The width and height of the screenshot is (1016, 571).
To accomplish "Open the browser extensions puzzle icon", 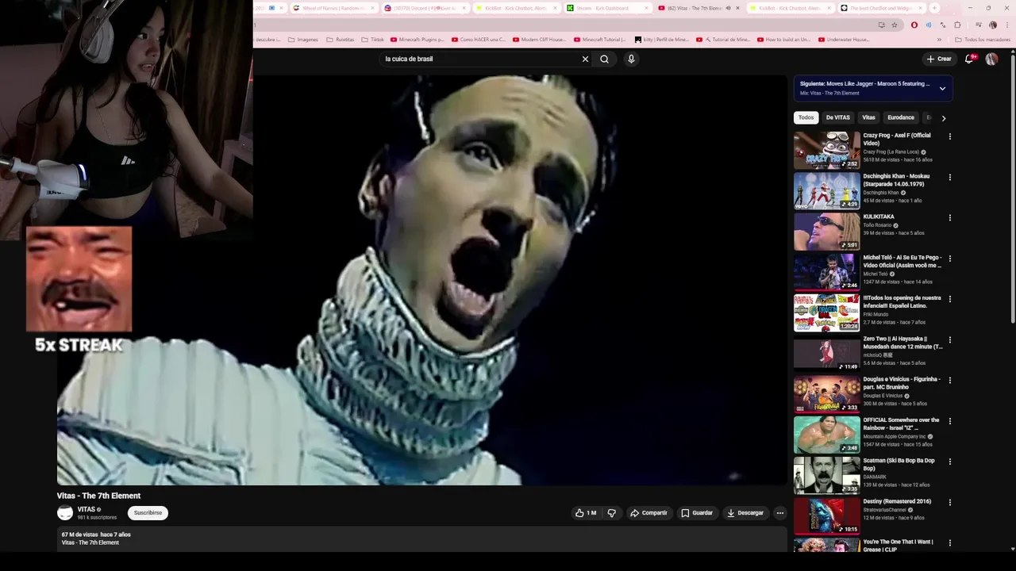I will [x=957, y=25].
